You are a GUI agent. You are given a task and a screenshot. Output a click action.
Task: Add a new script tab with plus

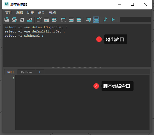[40, 72]
